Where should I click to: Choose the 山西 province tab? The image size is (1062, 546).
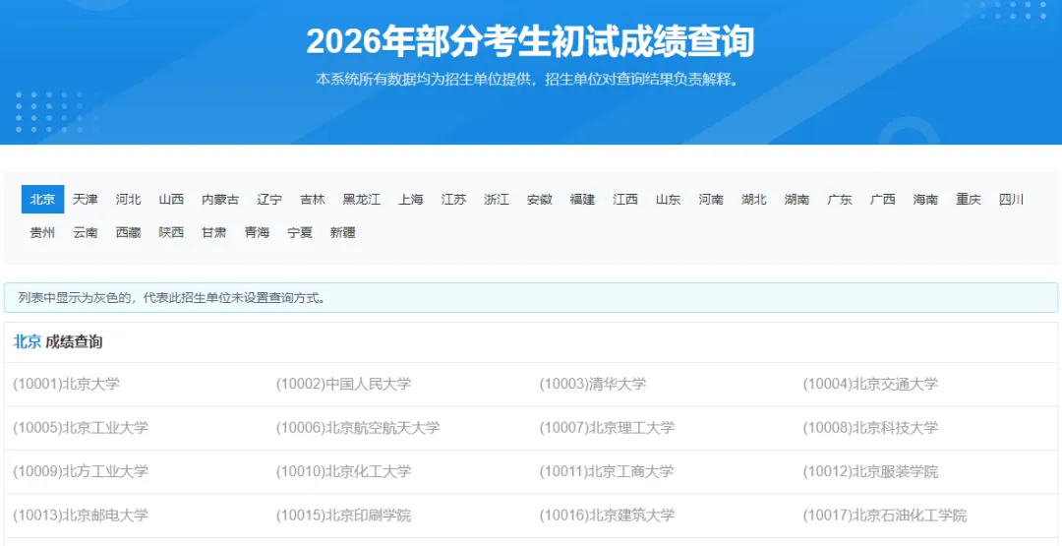[x=171, y=199]
